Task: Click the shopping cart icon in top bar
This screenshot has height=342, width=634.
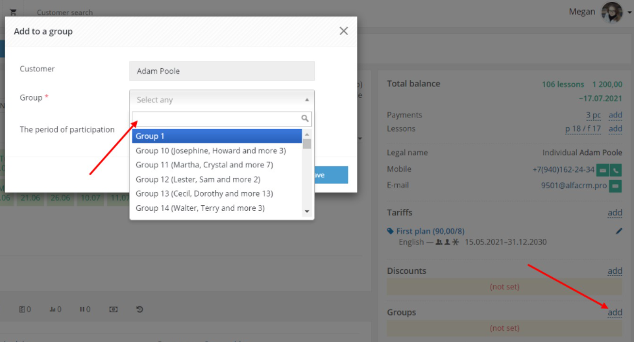Action: click(x=14, y=12)
